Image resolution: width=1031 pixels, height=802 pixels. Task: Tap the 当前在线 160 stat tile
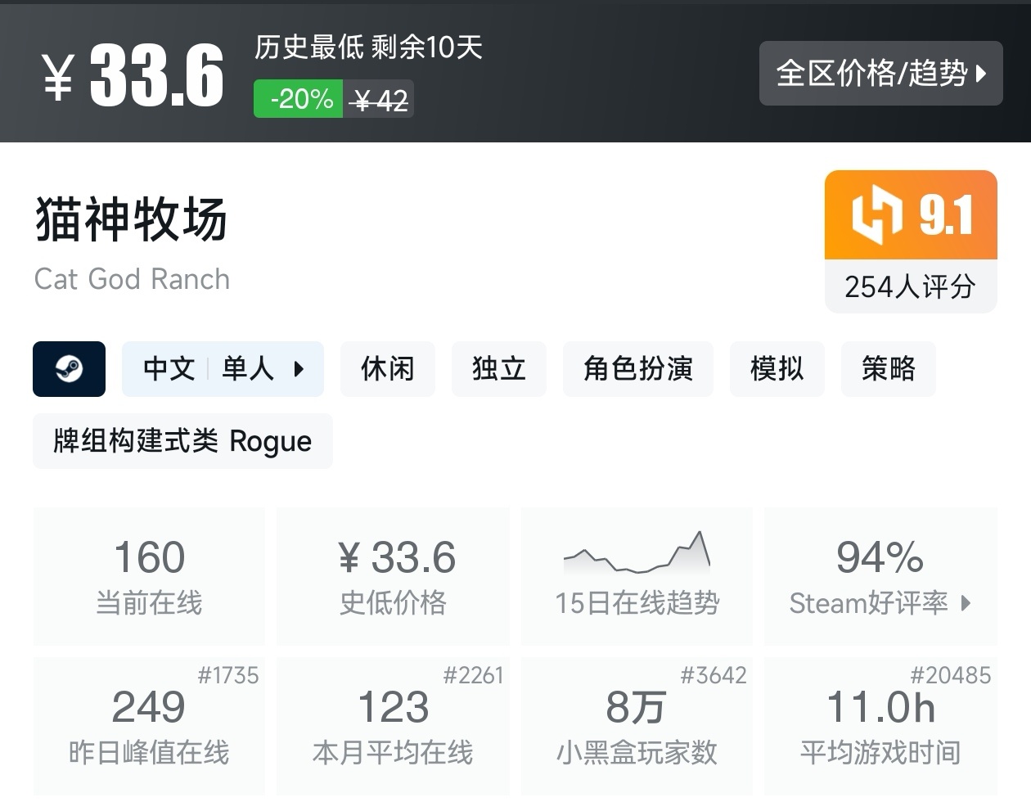tap(149, 575)
